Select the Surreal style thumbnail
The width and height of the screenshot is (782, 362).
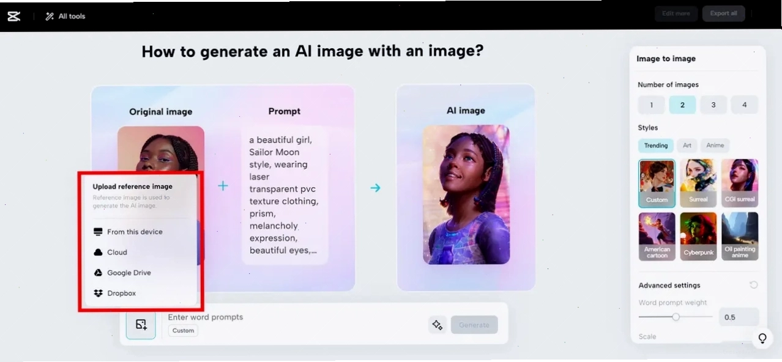click(698, 182)
